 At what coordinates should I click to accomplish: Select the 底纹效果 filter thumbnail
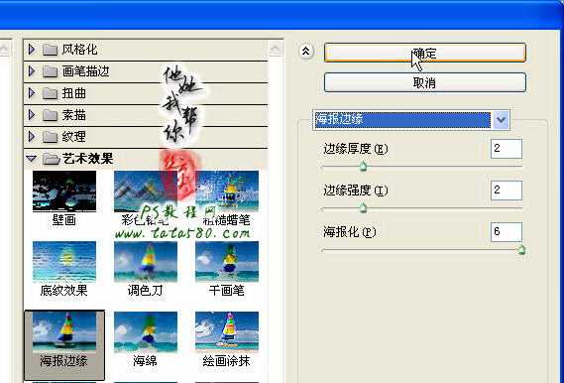[x=64, y=262]
